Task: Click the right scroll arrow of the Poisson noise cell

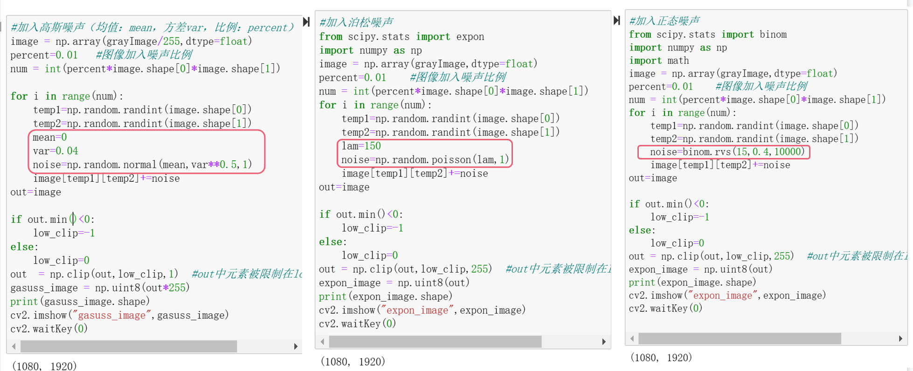Action: tap(604, 342)
